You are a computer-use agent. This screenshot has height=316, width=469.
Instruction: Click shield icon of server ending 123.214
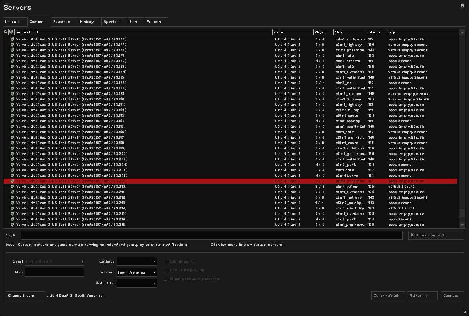click(12, 208)
